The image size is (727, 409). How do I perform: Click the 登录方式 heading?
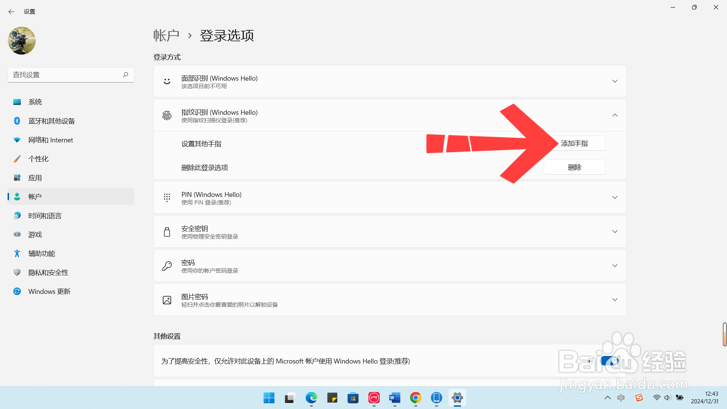tap(167, 57)
